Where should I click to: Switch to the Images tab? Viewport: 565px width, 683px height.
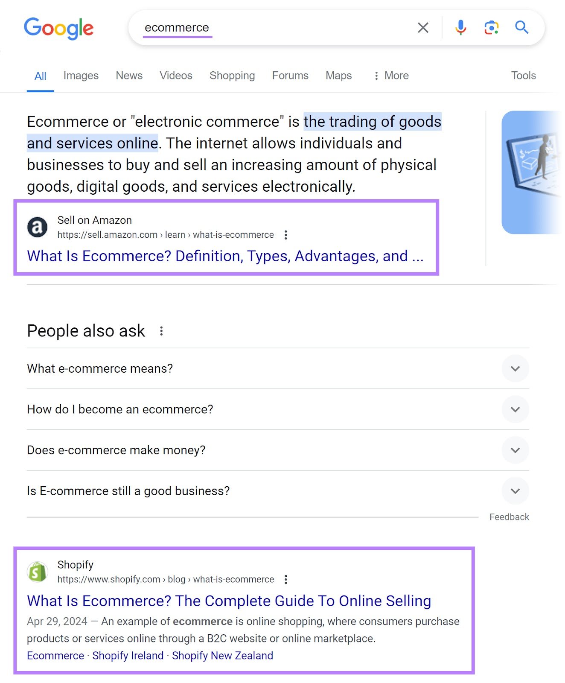(81, 76)
